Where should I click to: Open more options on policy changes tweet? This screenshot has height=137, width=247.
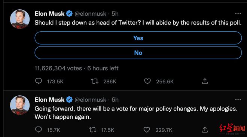click(x=238, y=99)
